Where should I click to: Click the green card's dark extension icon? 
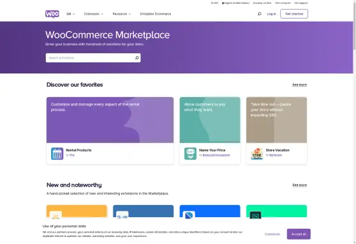[x=255, y=215]
